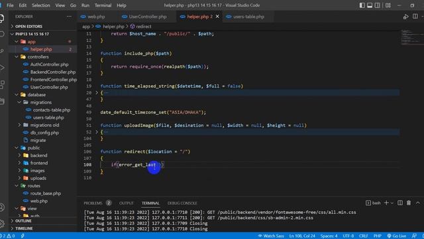Change indentation via Spaces: 4
The image size is (424, 239).
tap(329, 236)
